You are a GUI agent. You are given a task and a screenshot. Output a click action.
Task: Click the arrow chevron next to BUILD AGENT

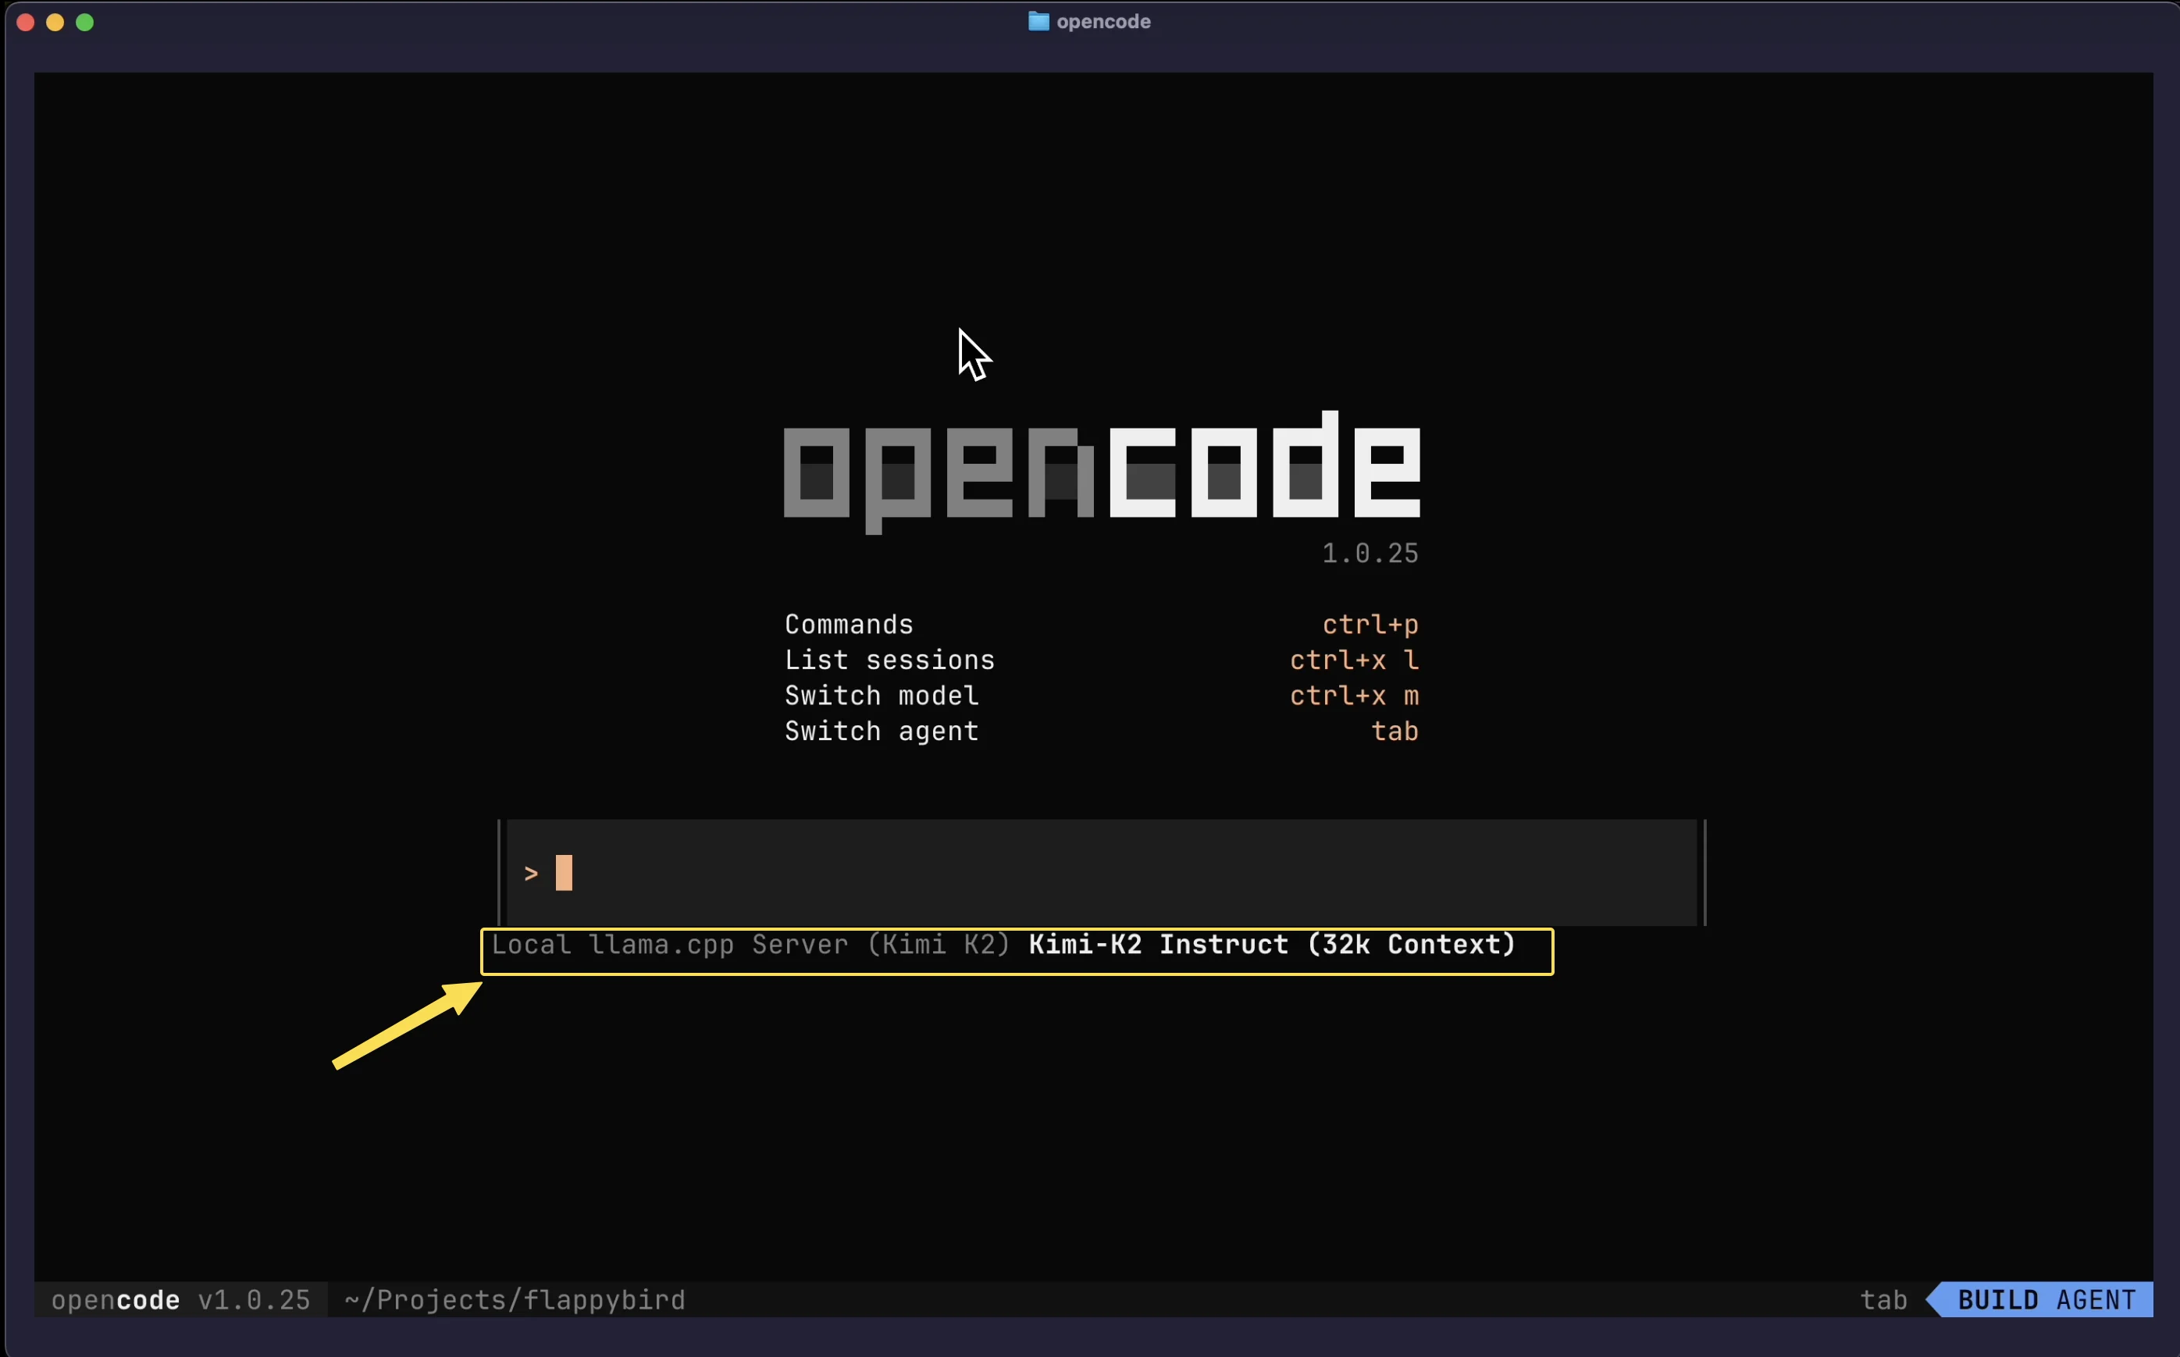[1934, 1299]
